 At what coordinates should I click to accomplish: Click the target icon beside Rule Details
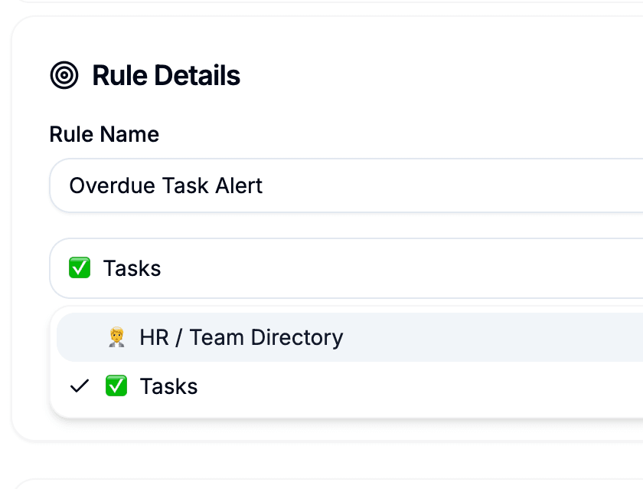tap(64, 75)
